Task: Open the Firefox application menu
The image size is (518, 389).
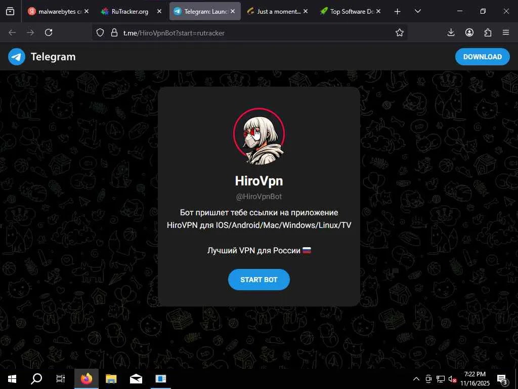Action: [506, 32]
